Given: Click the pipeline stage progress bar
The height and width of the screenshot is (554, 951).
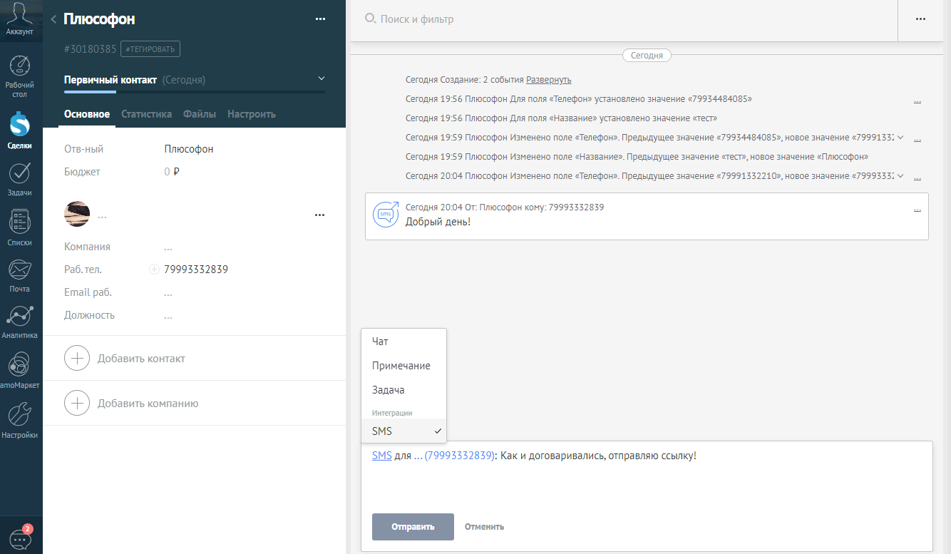Looking at the screenshot, I should [x=195, y=92].
